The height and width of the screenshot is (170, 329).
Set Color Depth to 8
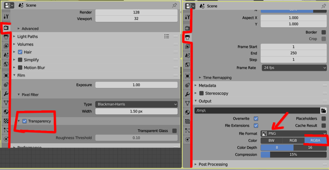coord(277,147)
